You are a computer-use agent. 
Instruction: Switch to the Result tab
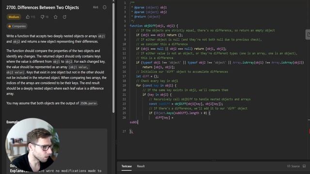[x=141, y=166]
